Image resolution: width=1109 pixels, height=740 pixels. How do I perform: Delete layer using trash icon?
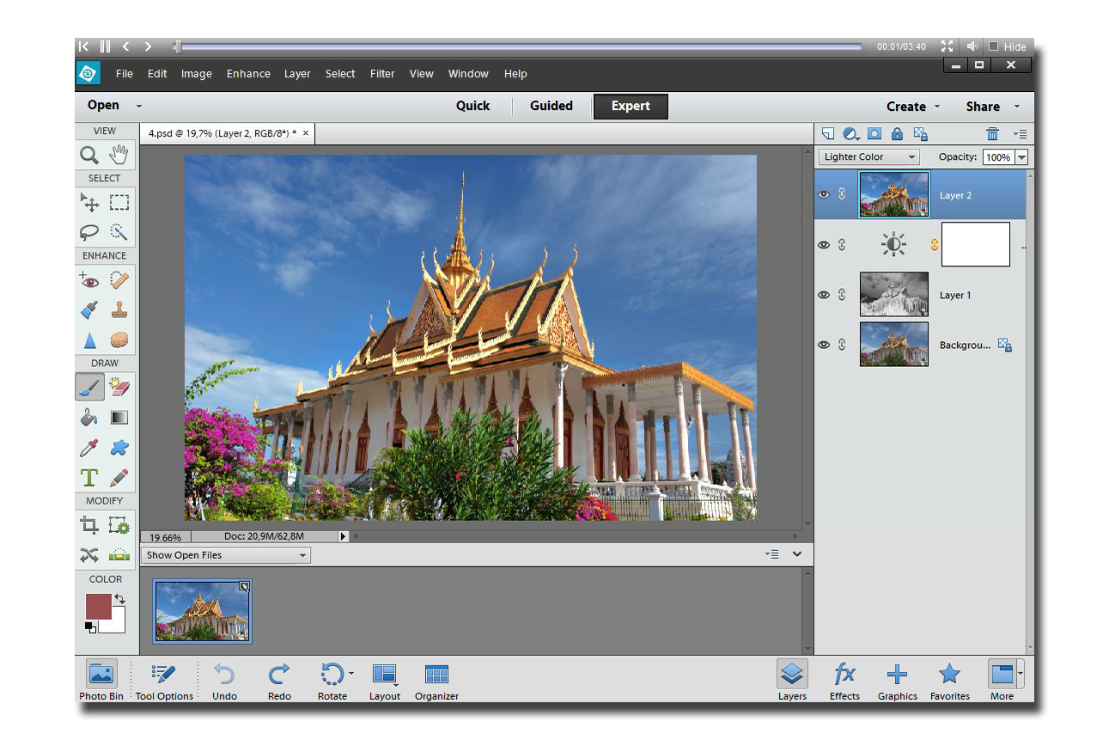coord(992,134)
